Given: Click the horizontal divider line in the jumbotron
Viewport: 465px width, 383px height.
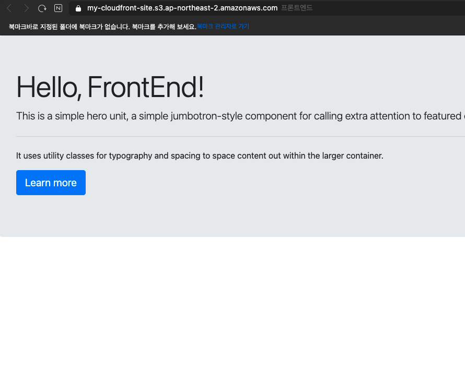Looking at the screenshot, I should (x=240, y=137).
